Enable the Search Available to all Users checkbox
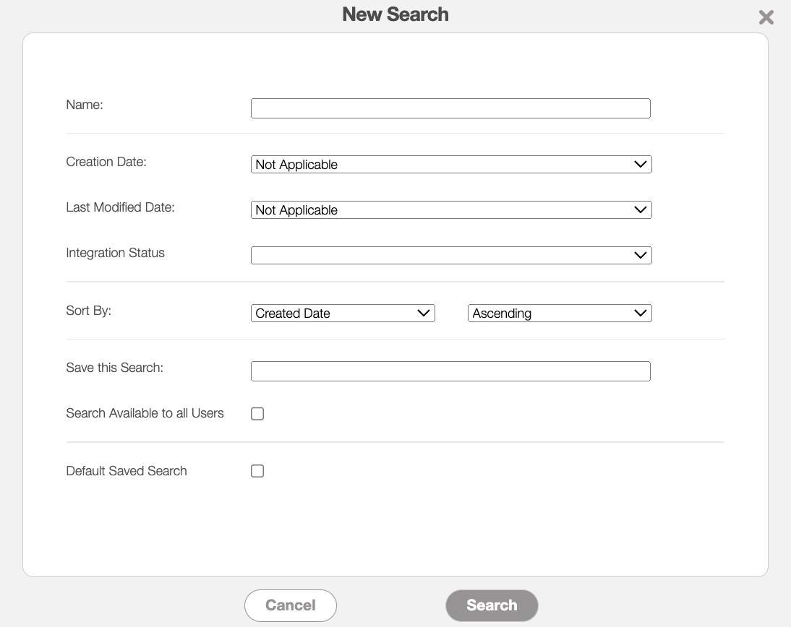The width and height of the screenshot is (791, 627). pos(257,414)
